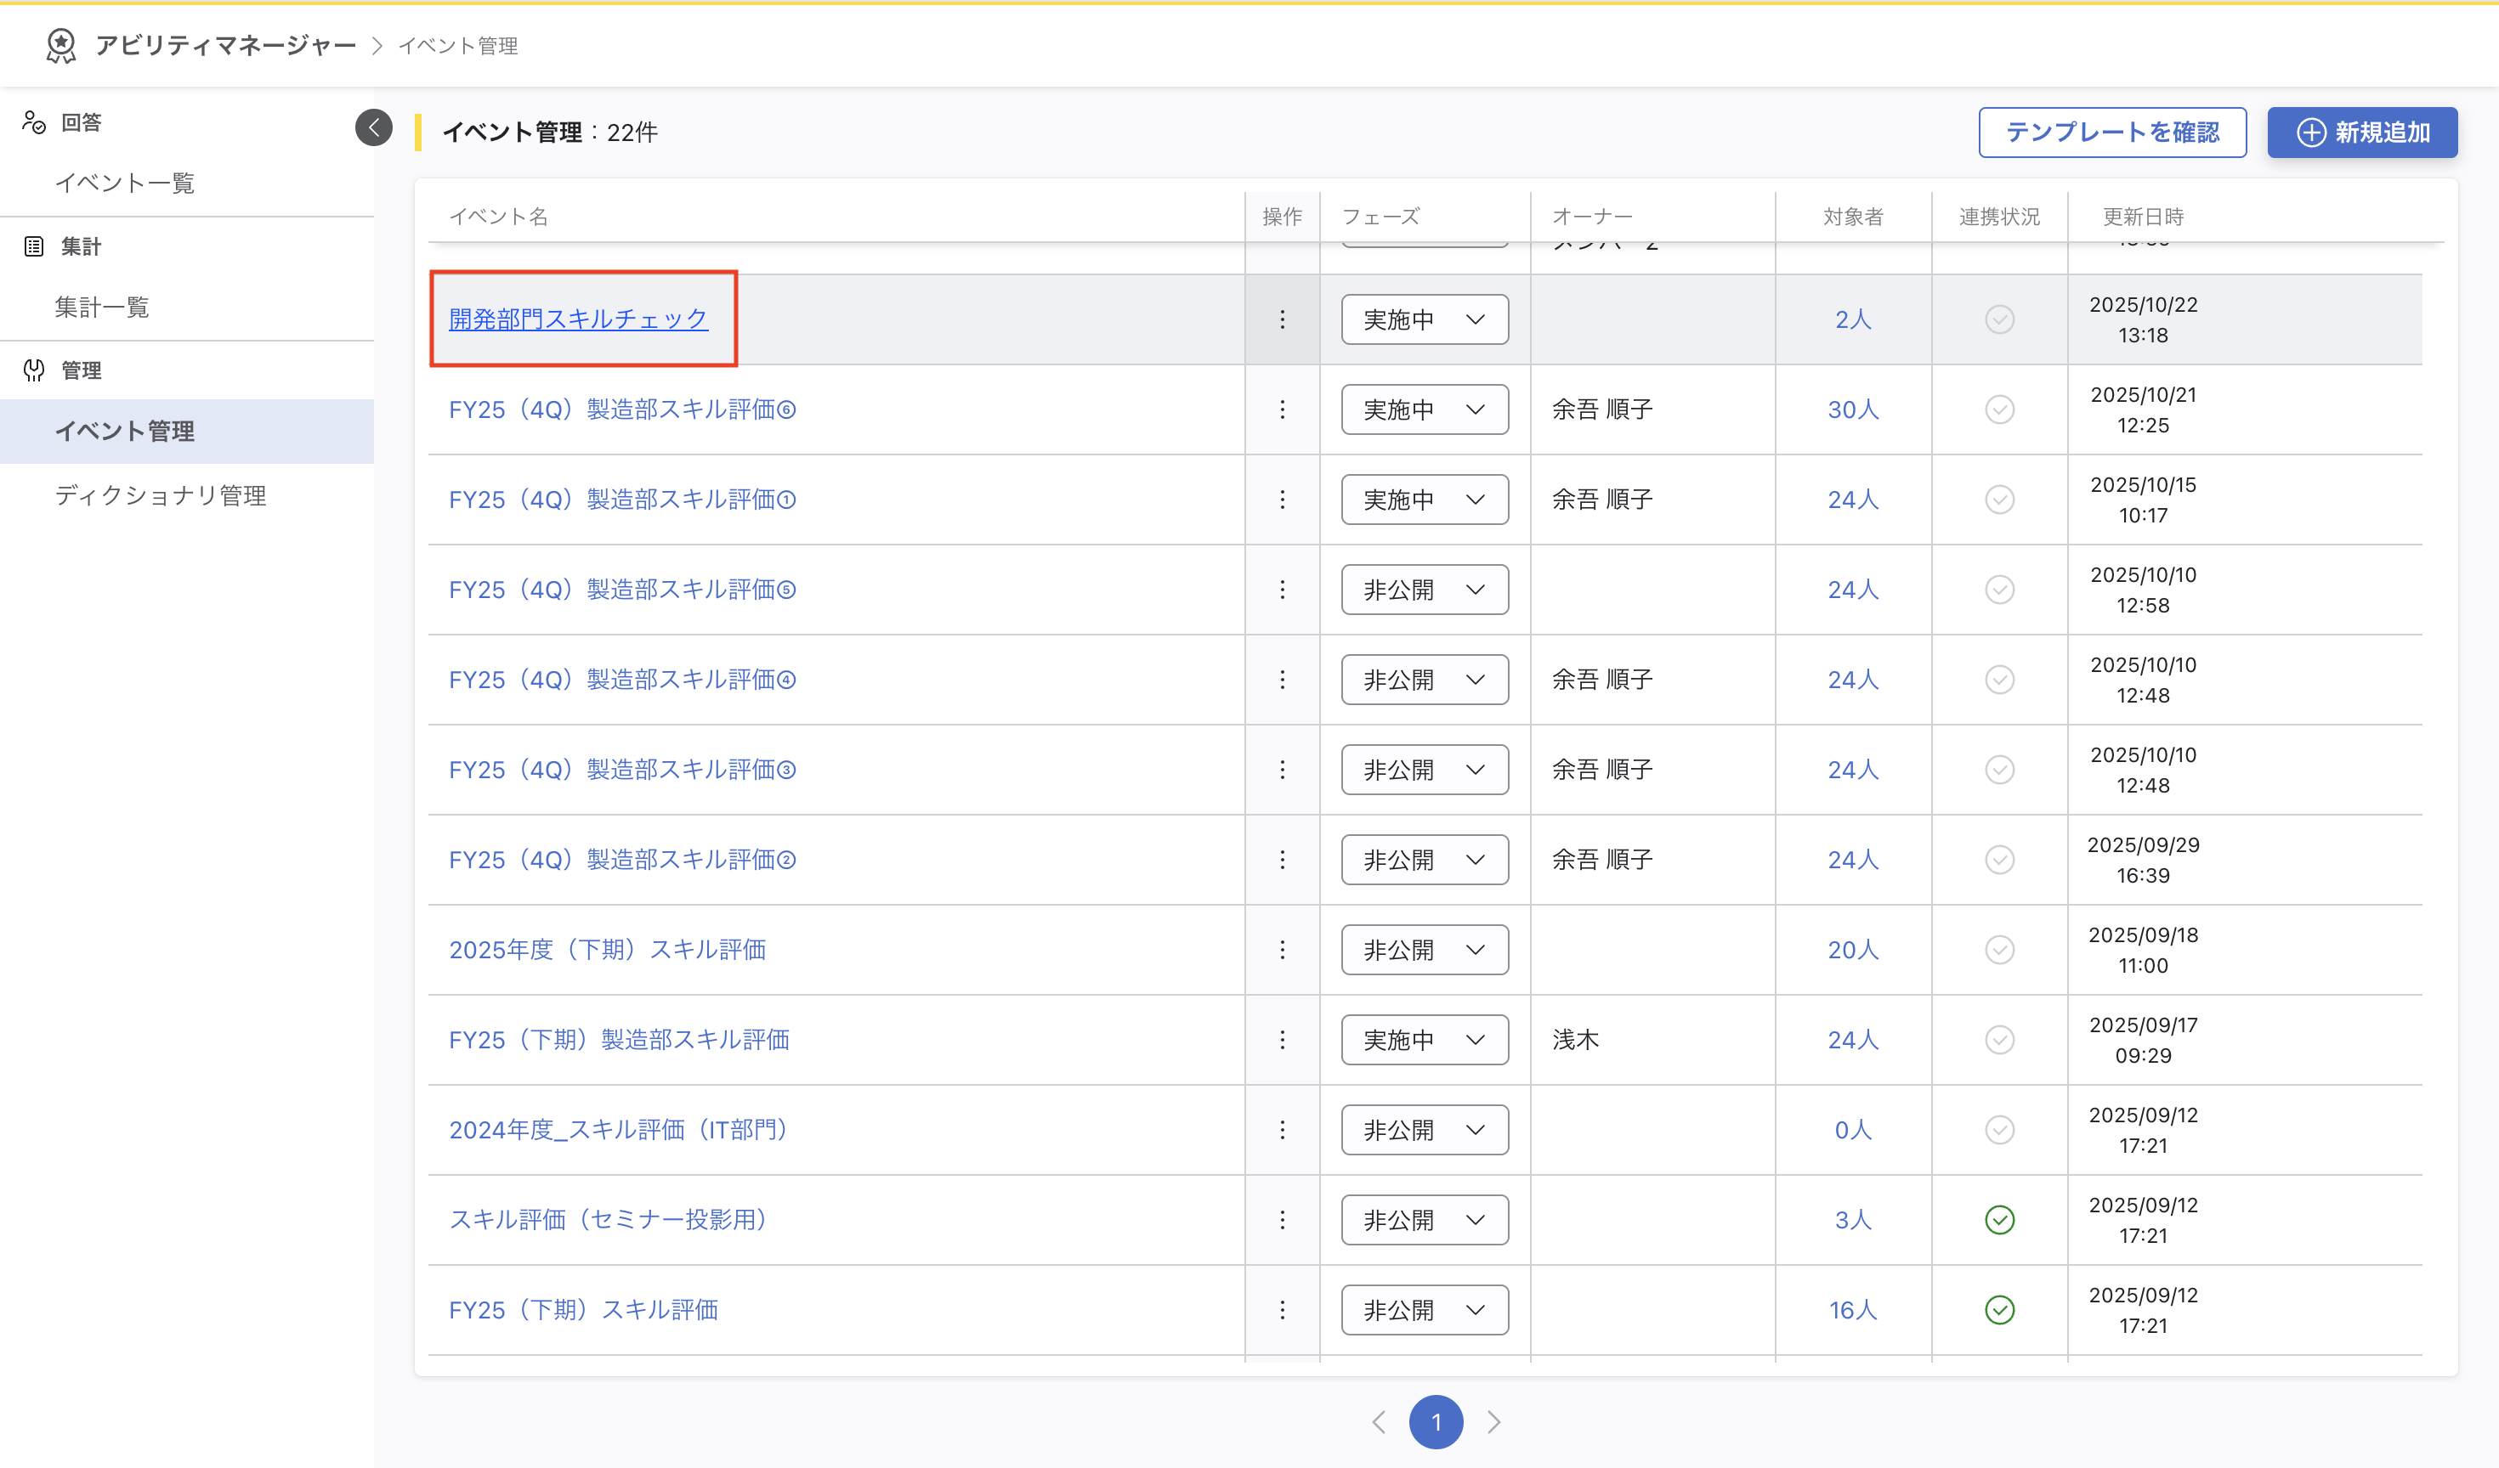
Task: Click the 30人 target count link
Action: [x=1852, y=409]
